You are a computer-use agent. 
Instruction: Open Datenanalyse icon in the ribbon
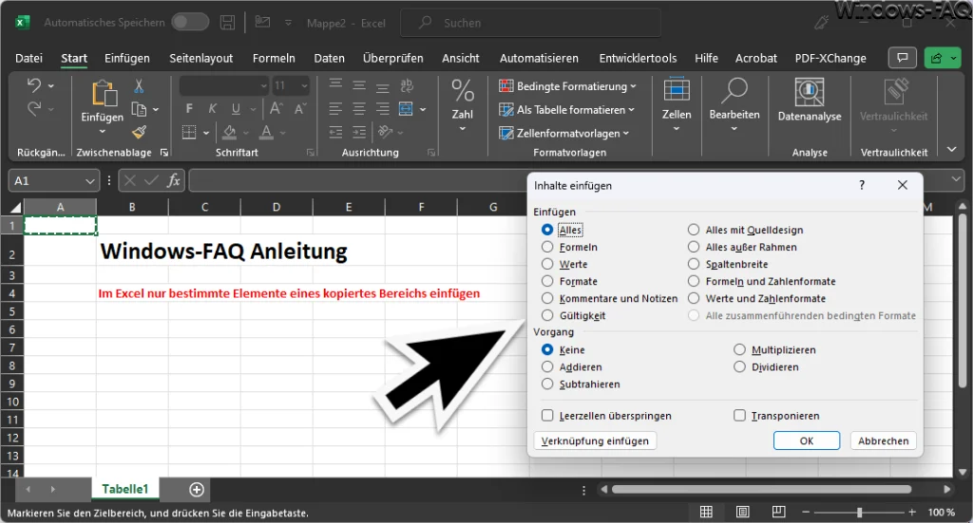tap(810, 92)
